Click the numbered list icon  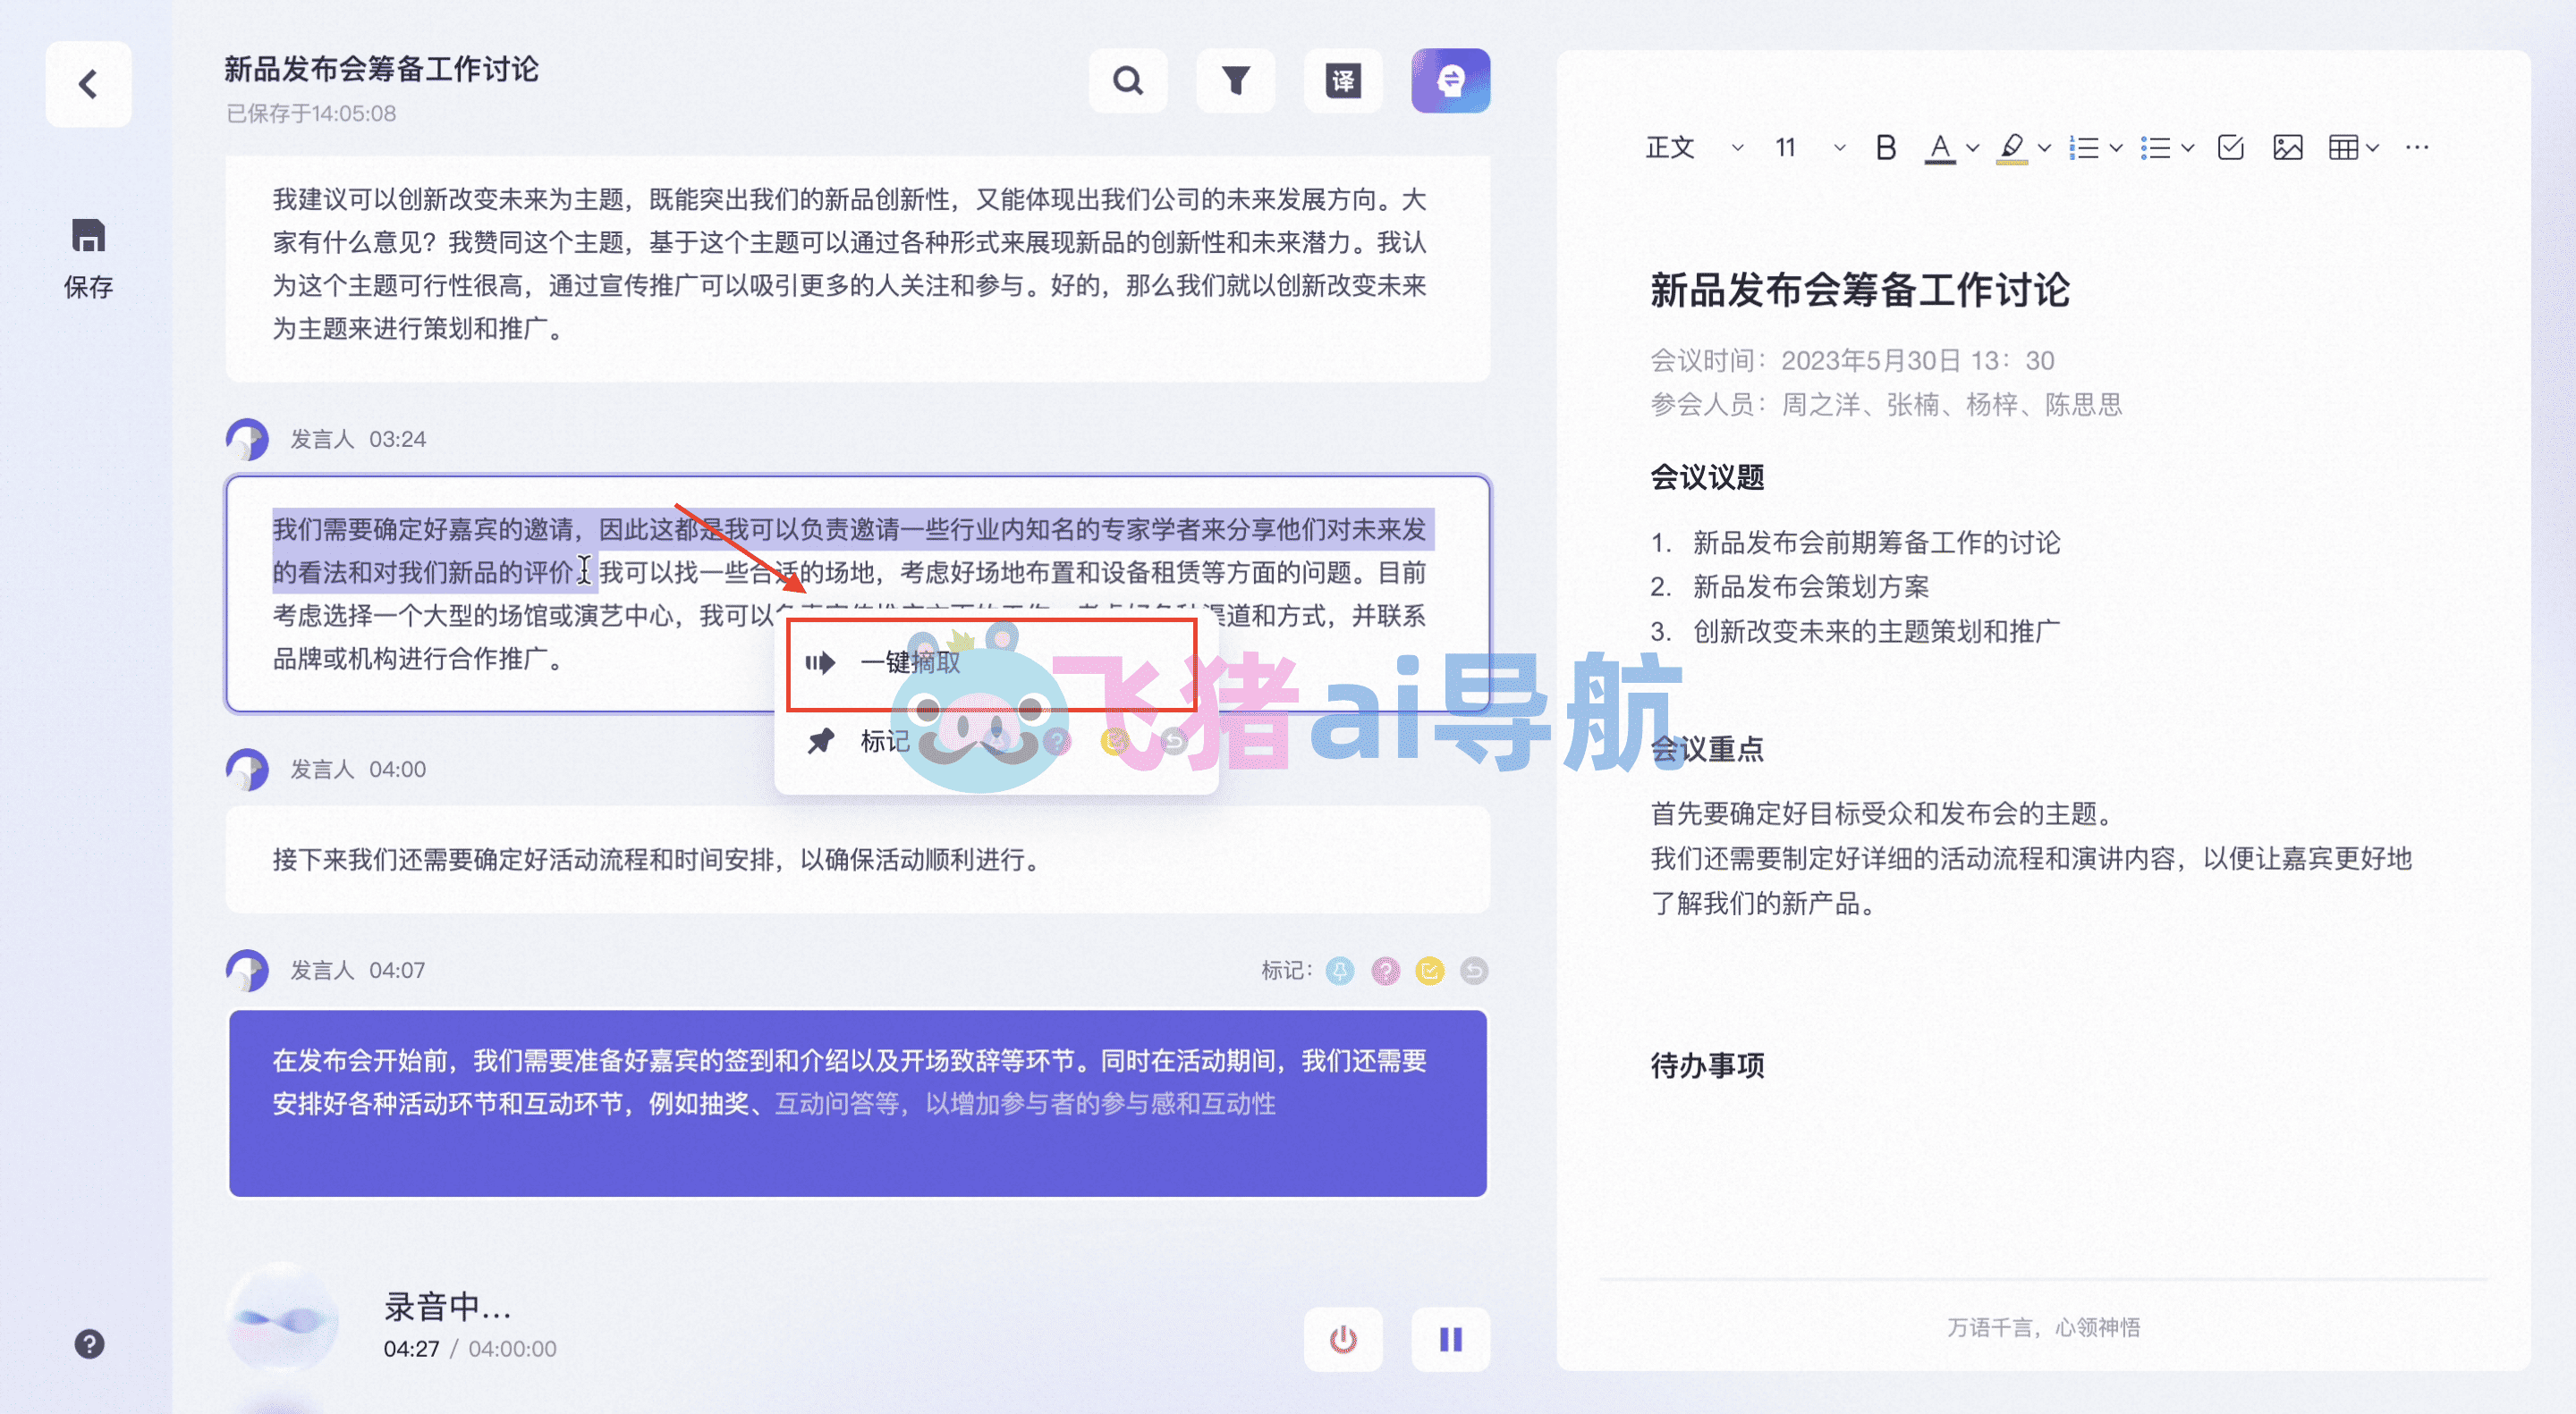pyautogui.click(x=2084, y=147)
